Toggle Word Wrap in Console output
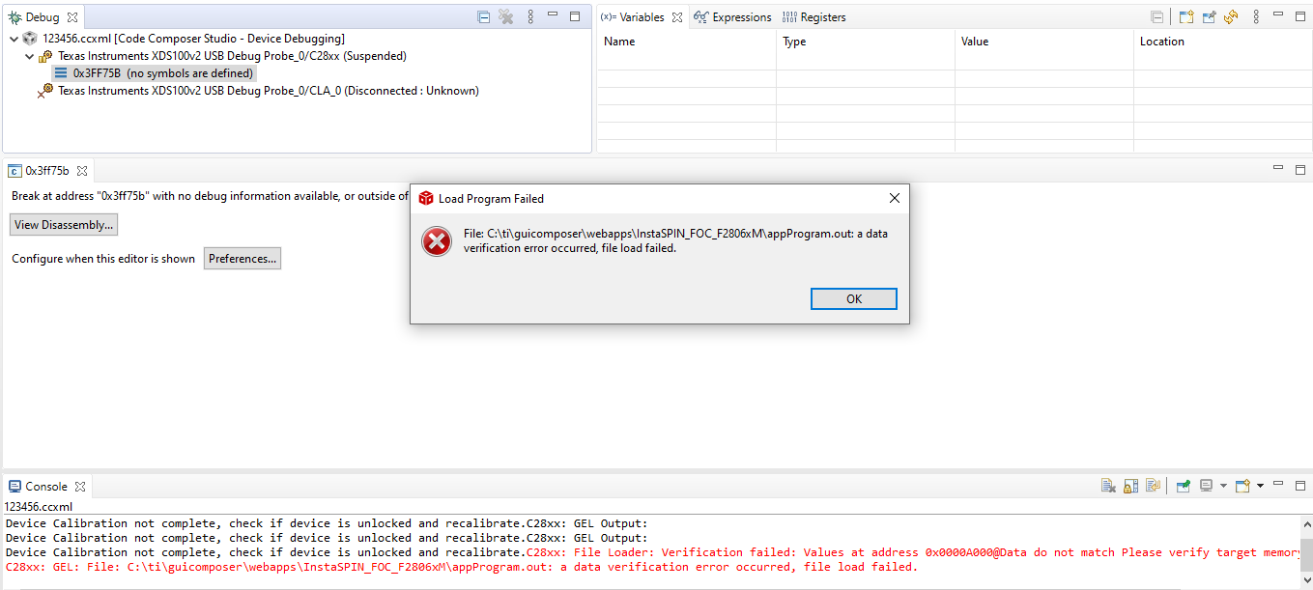This screenshot has height=590, width=1313. 1153,486
